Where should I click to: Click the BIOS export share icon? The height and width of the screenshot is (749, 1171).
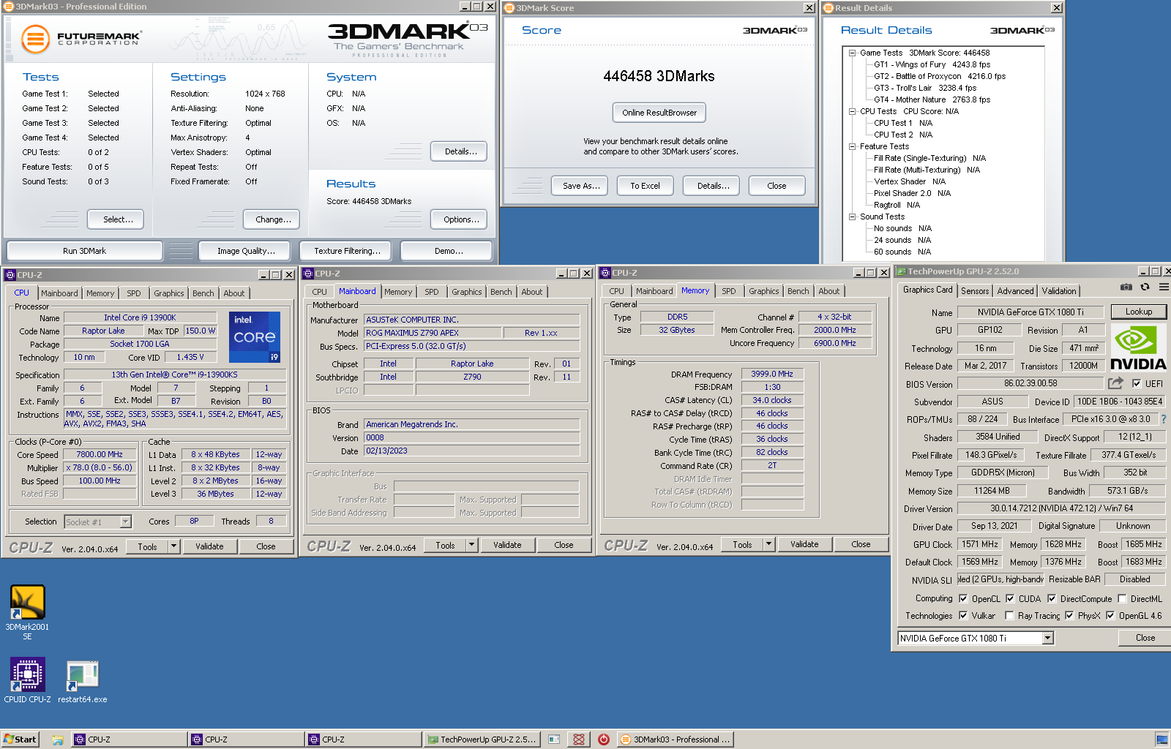1115,383
